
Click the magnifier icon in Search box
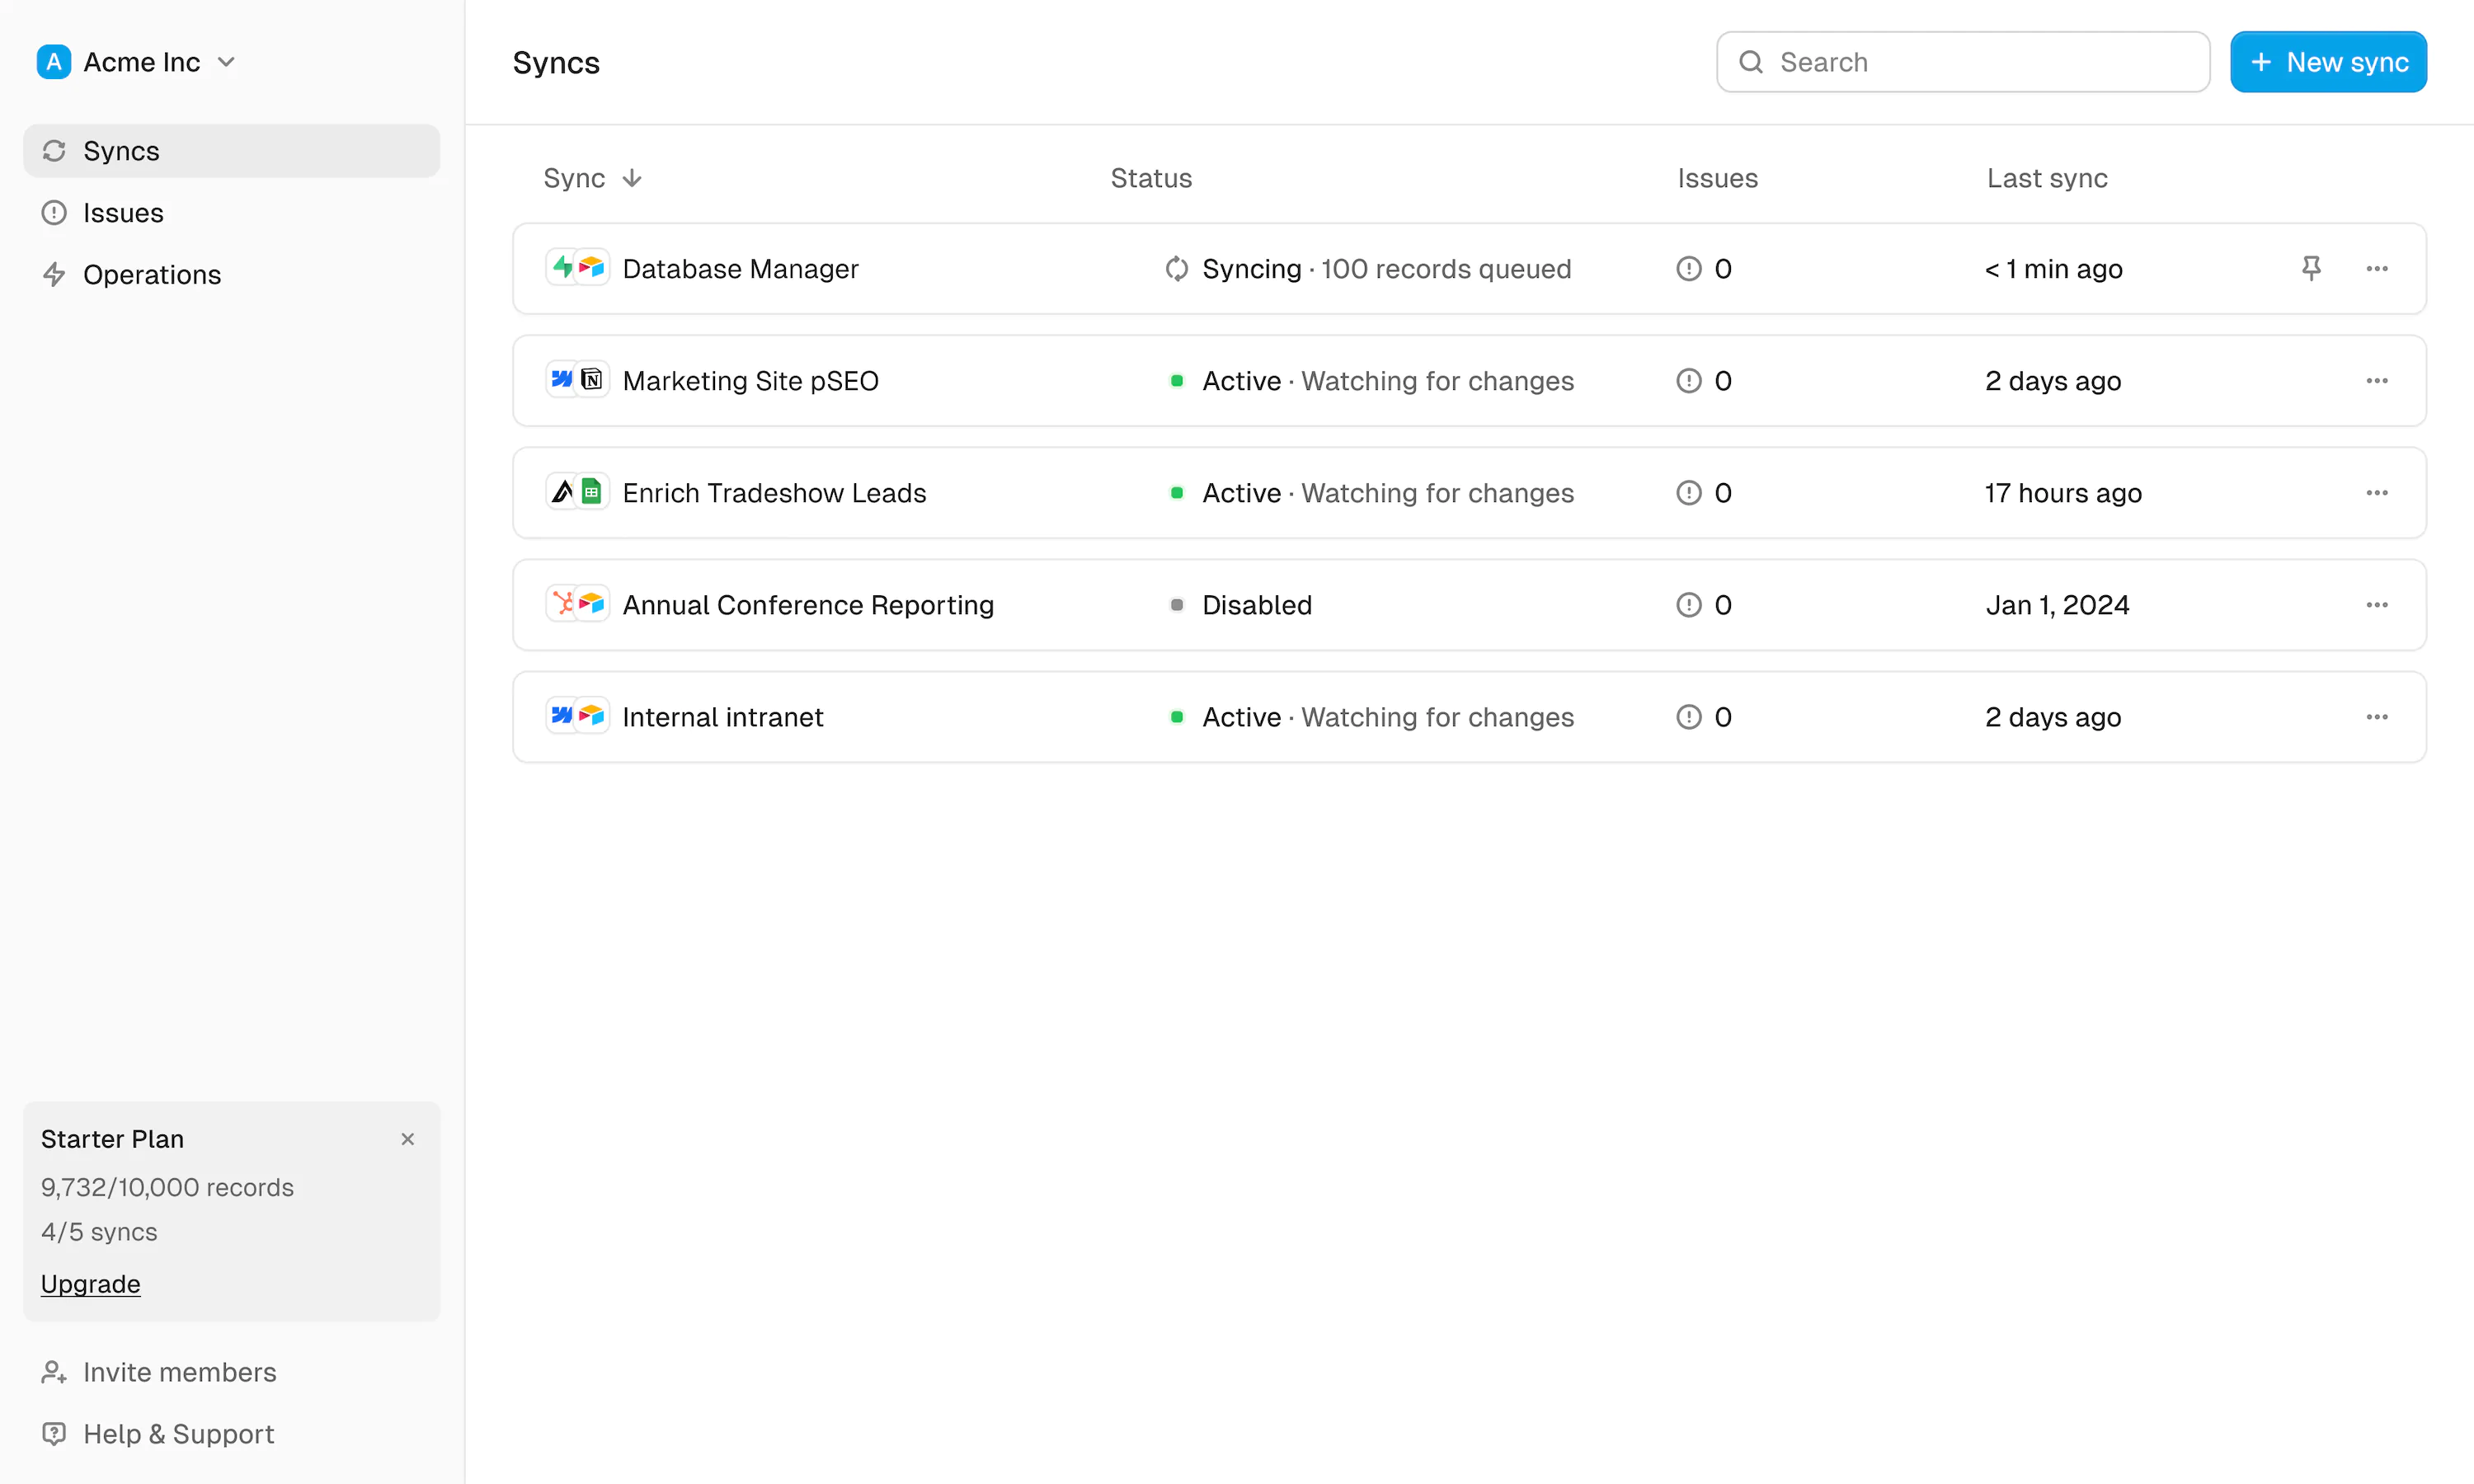(1751, 62)
